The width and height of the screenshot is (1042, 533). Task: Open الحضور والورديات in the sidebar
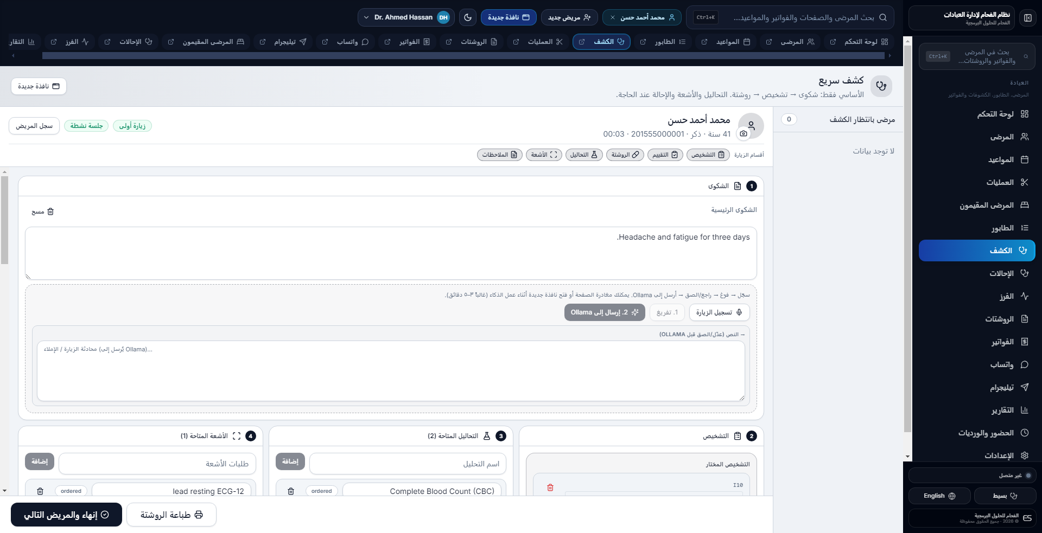tap(977, 433)
